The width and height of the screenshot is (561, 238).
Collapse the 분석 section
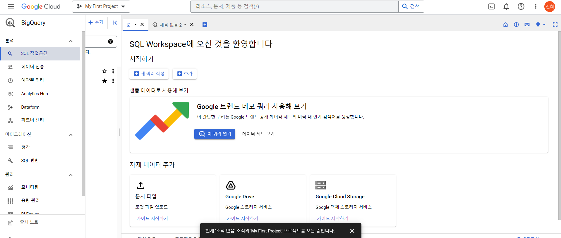coord(71,41)
